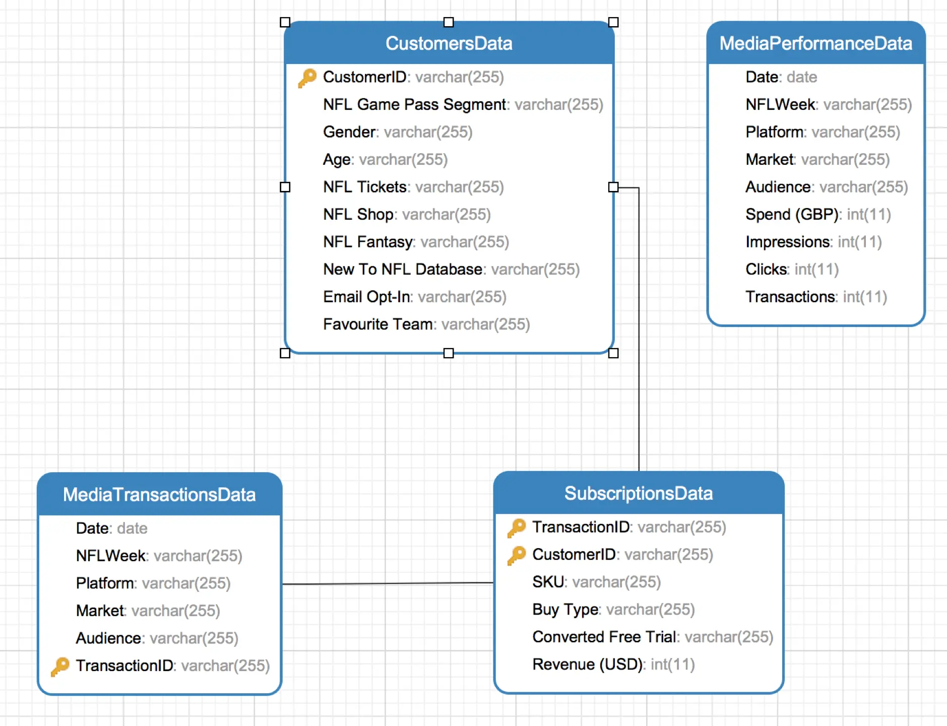
Task: Select the "CustomerID: varchar(255)" row in CustomersData
Action: 413,77
